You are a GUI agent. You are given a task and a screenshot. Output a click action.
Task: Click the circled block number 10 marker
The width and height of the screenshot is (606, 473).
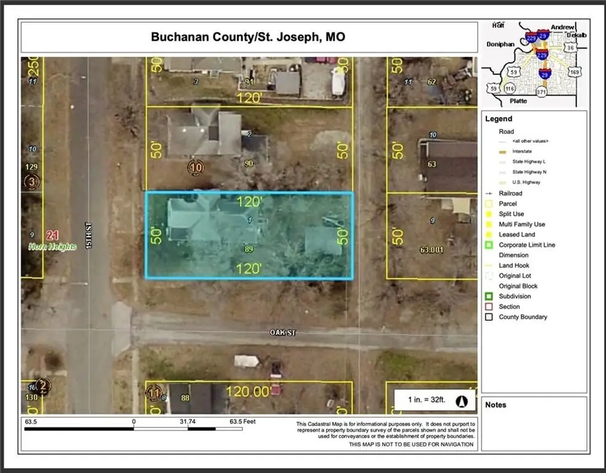click(196, 167)
